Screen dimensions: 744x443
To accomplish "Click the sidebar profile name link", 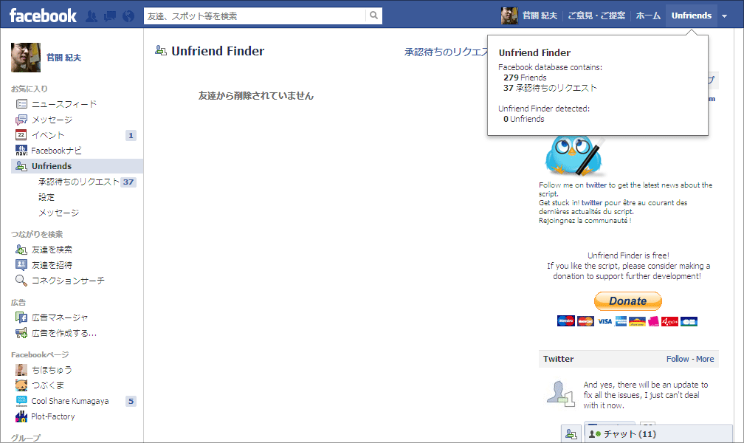I will [63, 58].
